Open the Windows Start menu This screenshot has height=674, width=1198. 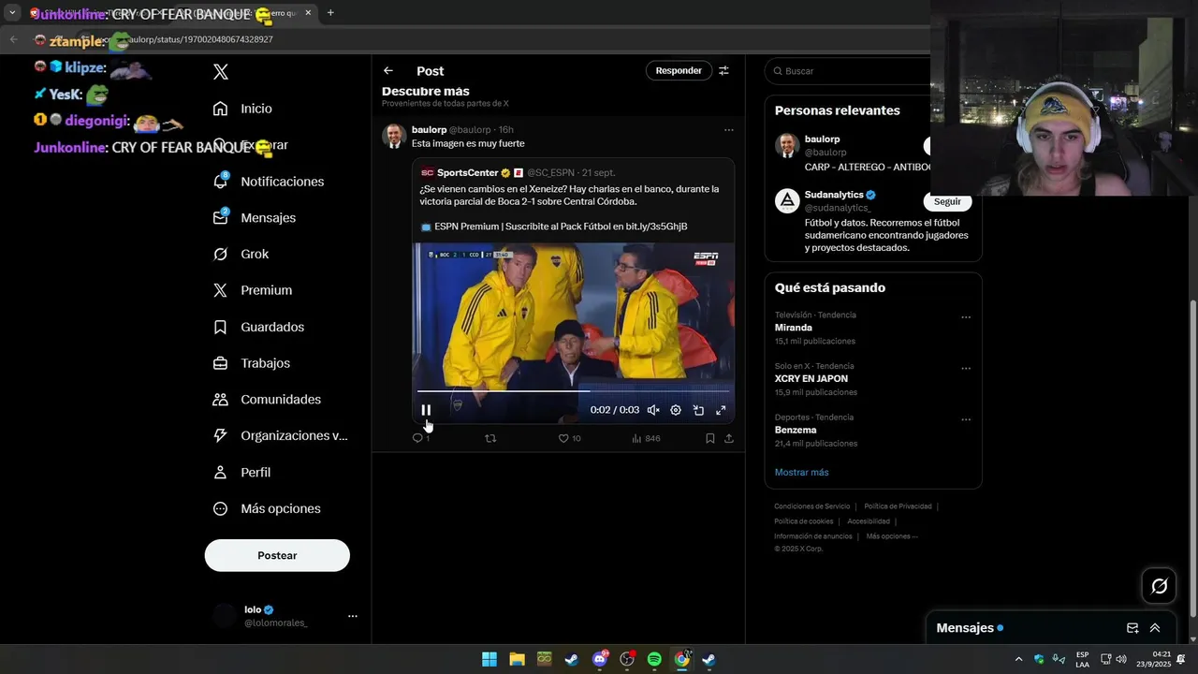(x=489, y=659)
